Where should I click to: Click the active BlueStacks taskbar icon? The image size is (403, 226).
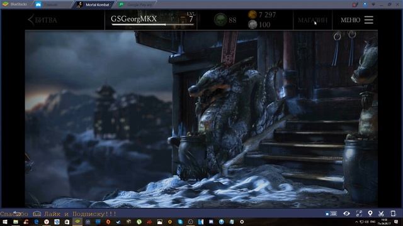(x=77, y=222)
